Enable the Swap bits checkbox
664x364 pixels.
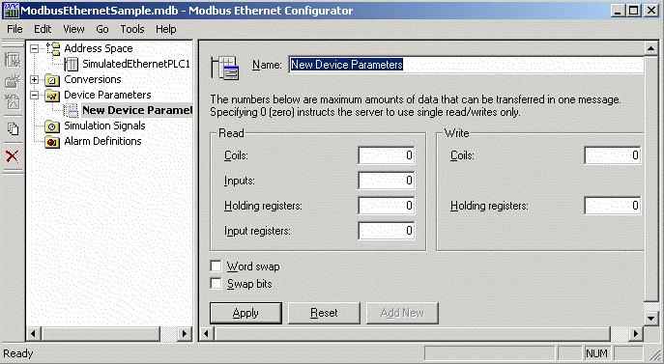point(216,283)
